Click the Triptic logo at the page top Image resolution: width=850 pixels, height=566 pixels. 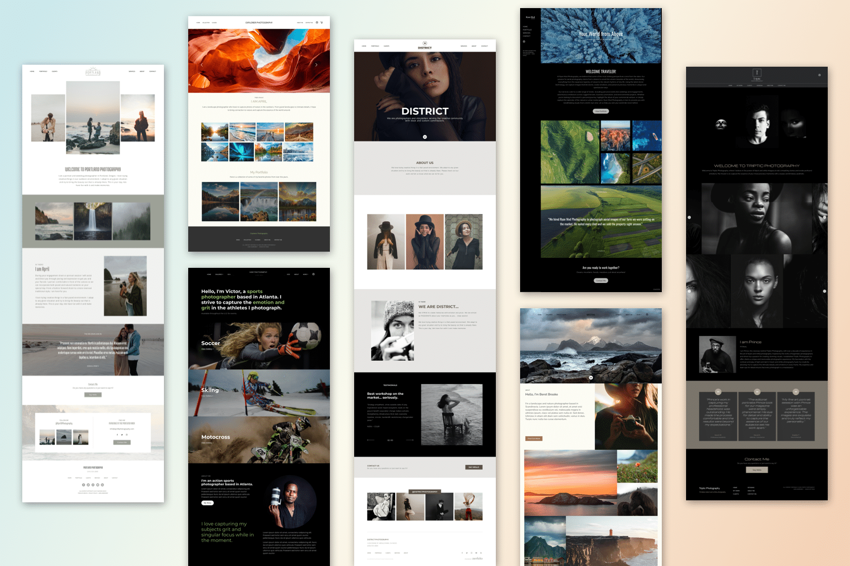757,74
